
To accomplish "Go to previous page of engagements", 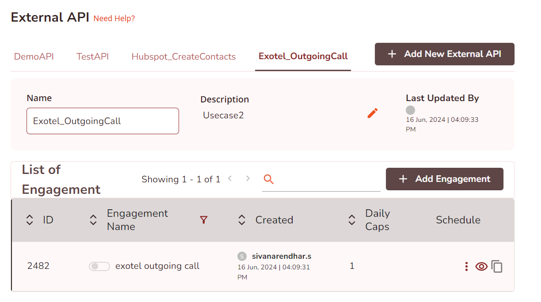I will click(230, 178).
